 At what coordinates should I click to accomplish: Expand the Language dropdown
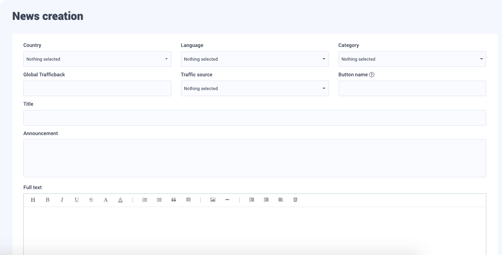tap(255, 59)
